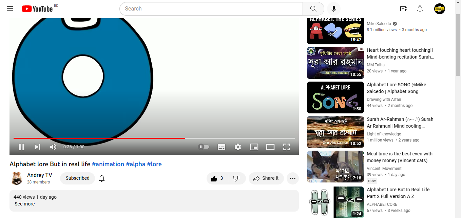This screenshot has height=218, width=461.
Task: Toggle the autoplay switch
Action: pos(204,147)
